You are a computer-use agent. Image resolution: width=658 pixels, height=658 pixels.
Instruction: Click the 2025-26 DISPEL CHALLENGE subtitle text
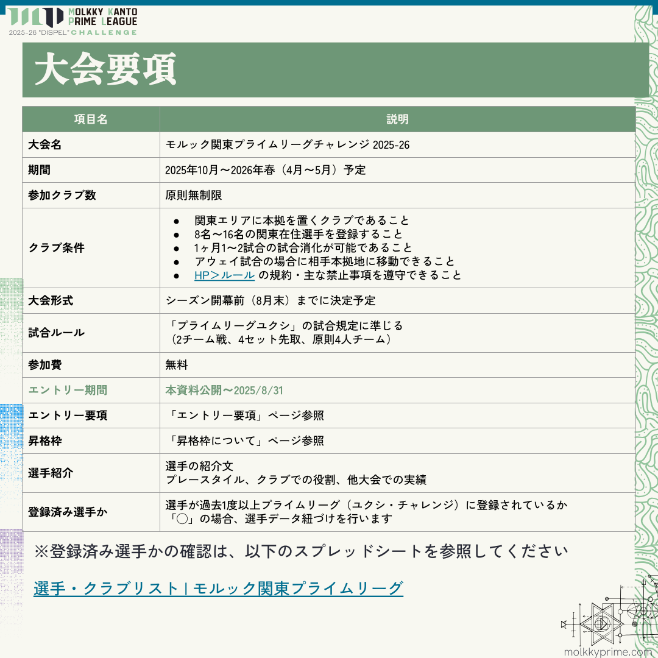point(73,32)
